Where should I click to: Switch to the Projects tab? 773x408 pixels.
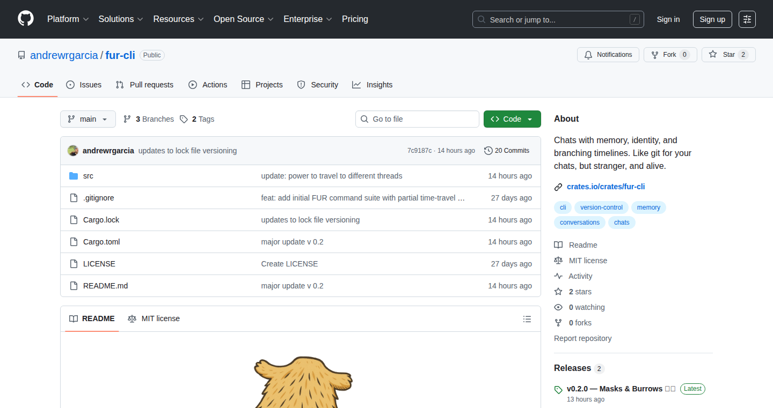(262, 85)
